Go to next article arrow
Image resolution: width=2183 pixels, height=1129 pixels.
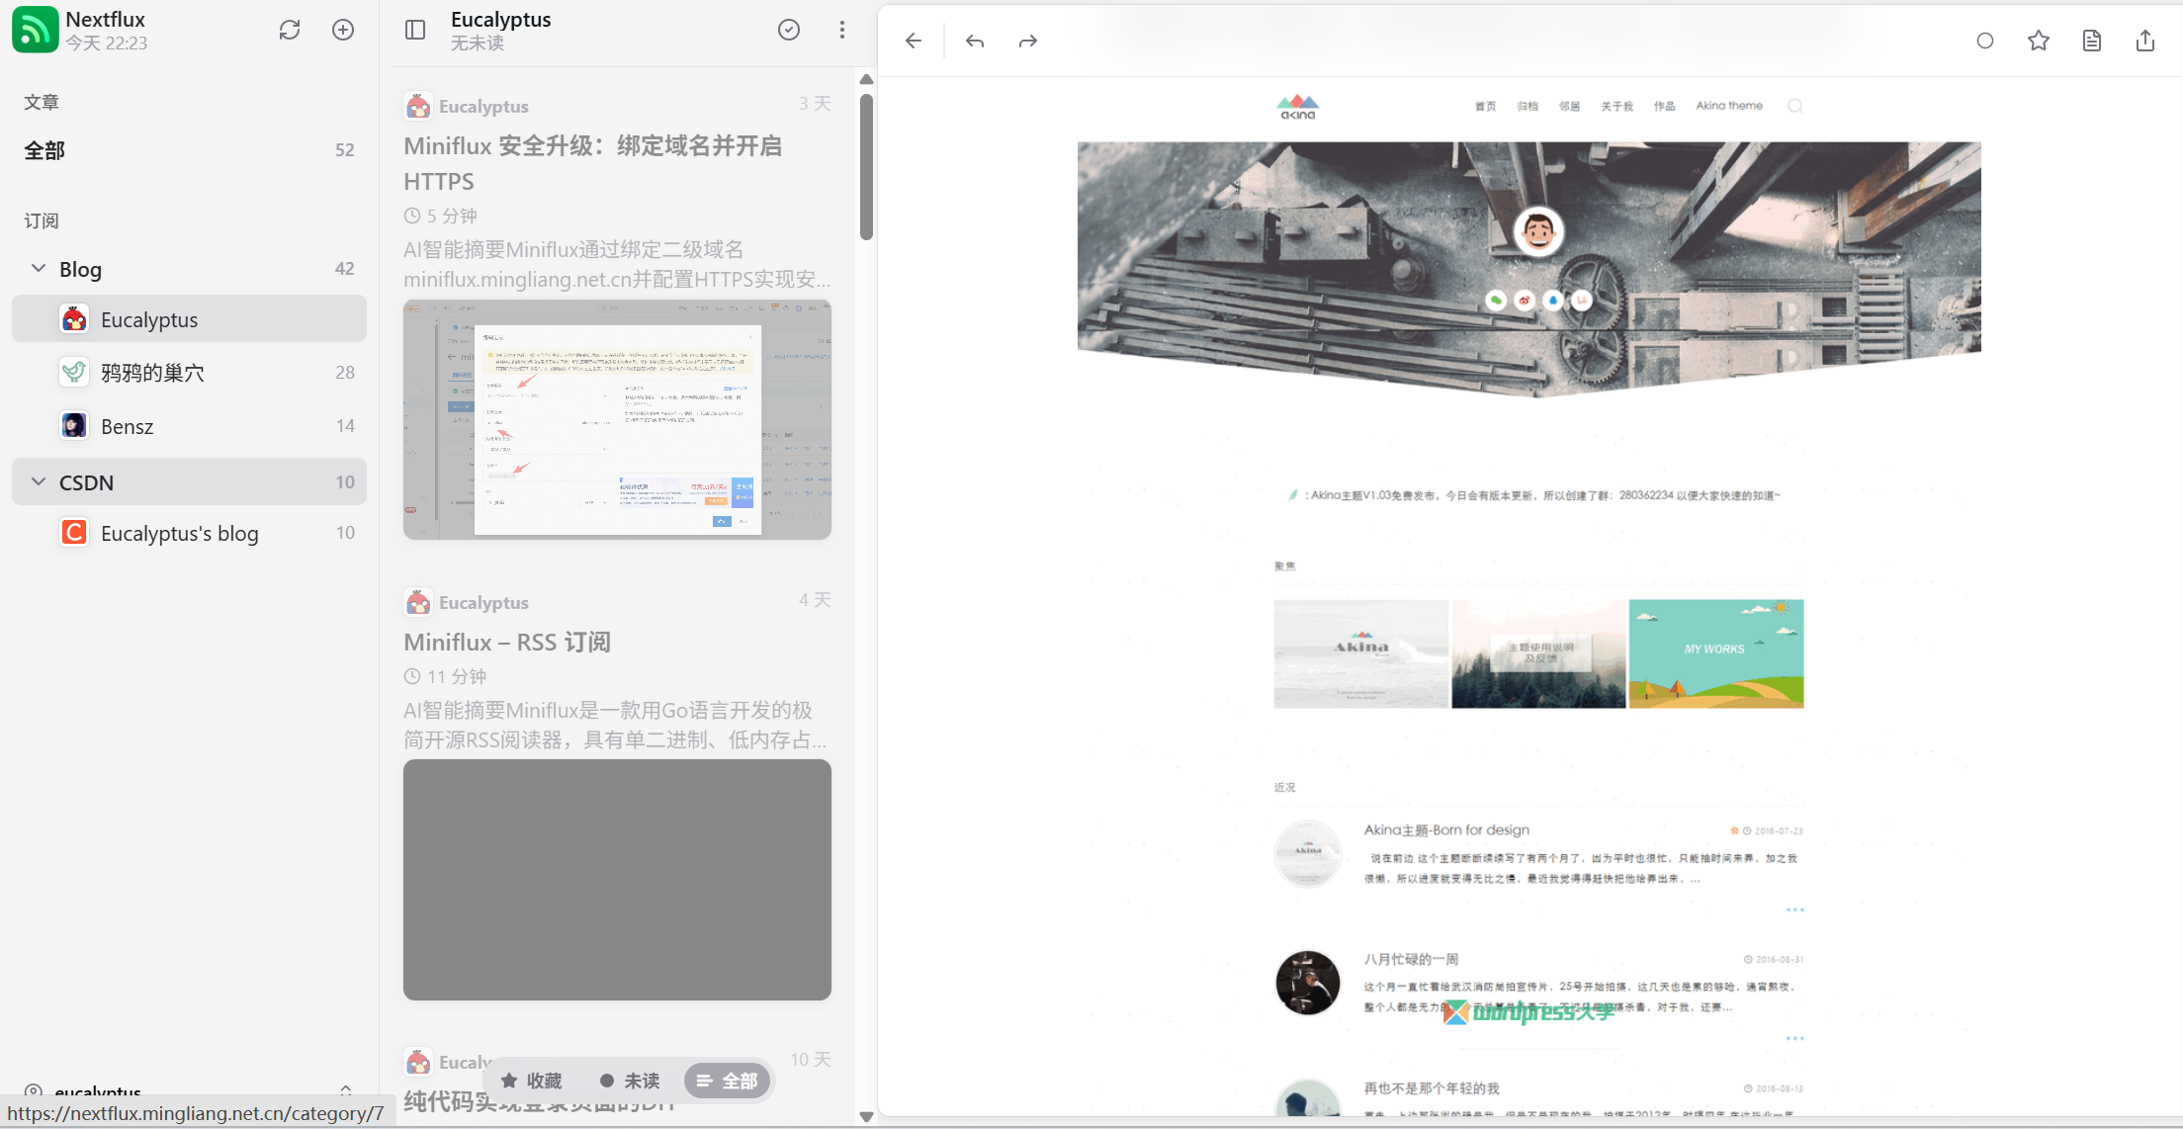(1028, 41)
